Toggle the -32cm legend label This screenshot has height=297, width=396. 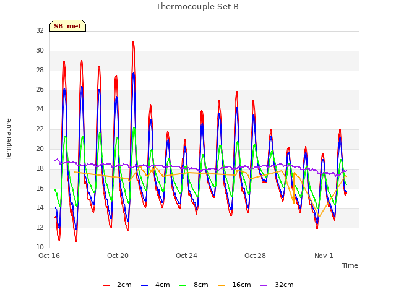[x=283, y=285]
